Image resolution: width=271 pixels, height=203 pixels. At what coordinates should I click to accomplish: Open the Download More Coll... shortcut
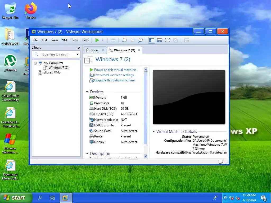coord(10,170)
